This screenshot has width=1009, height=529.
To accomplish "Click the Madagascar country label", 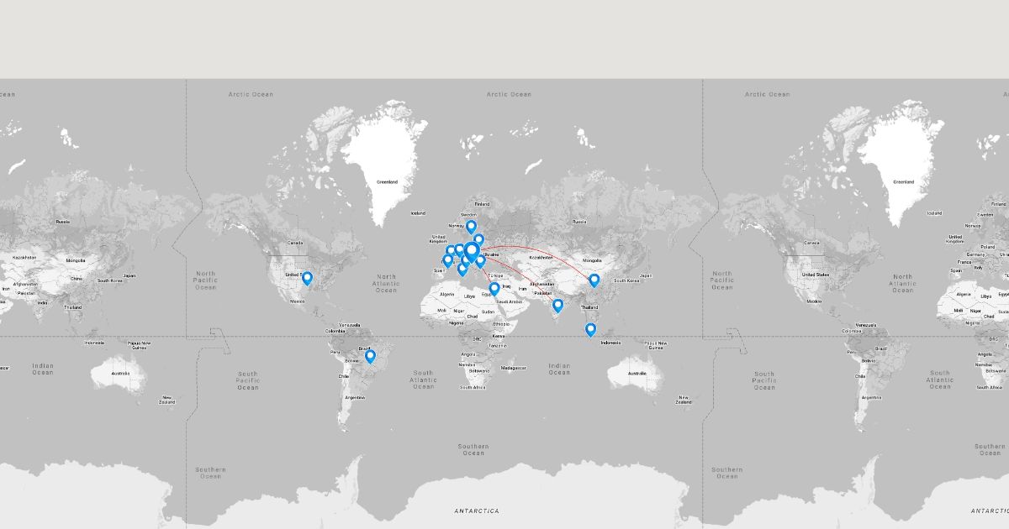I will [x=513, y=368].
